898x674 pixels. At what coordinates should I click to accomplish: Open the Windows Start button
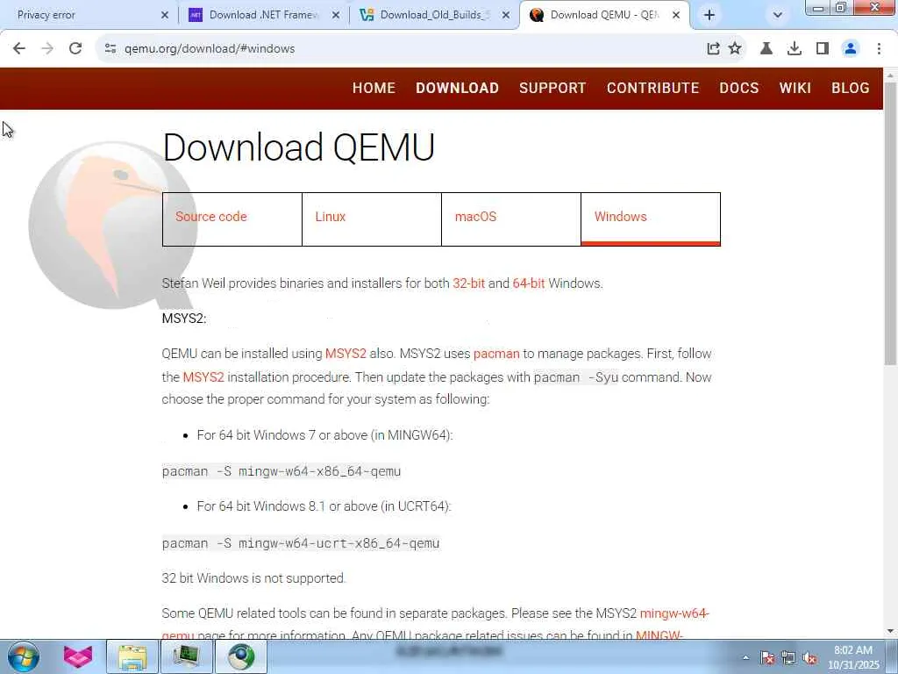pos(23,656)
